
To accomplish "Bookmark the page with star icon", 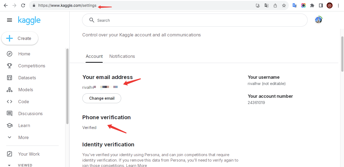I will (x=284, y=5).
